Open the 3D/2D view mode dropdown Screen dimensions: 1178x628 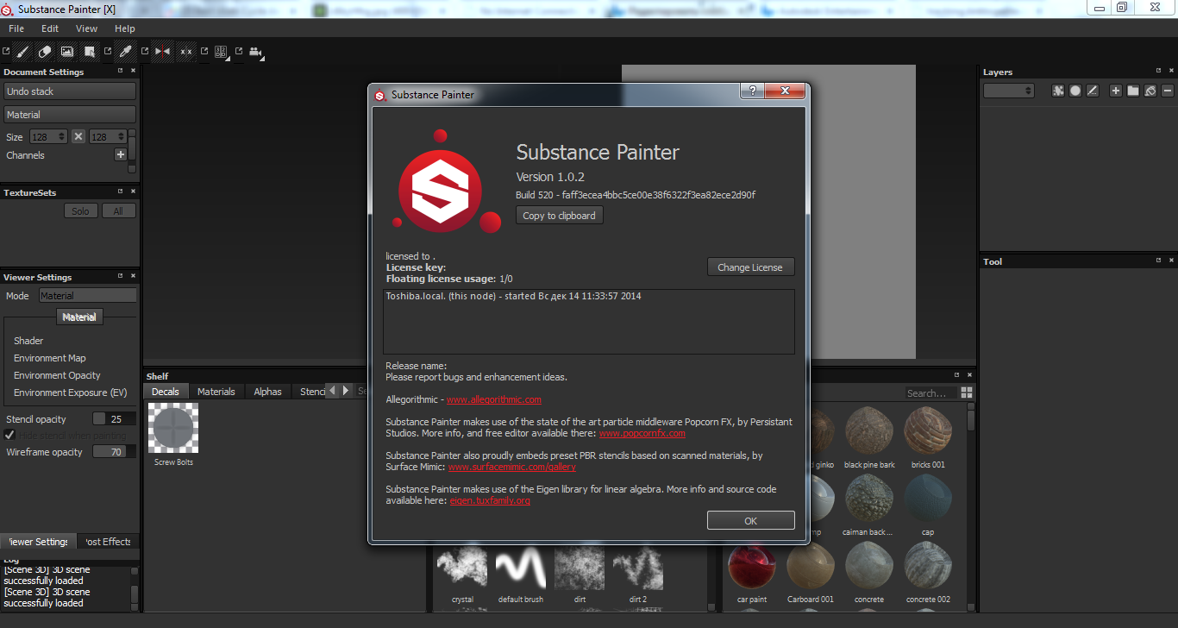221,52
